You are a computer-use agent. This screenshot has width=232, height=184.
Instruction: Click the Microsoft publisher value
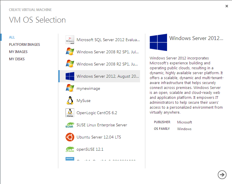point(184,122)
